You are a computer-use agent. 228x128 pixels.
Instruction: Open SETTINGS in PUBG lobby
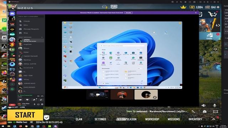pos(100,119)
